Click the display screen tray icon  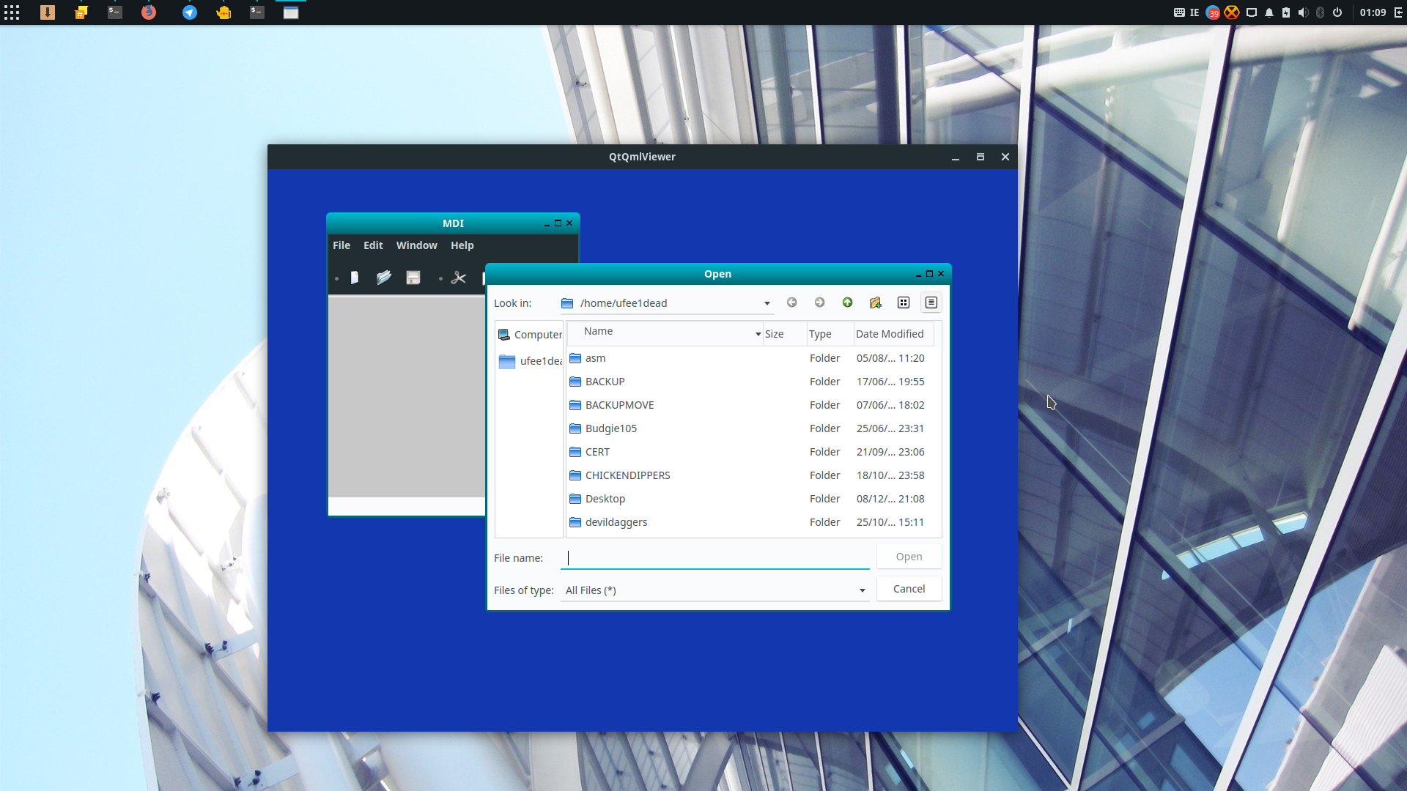(x=1252, y=12)
